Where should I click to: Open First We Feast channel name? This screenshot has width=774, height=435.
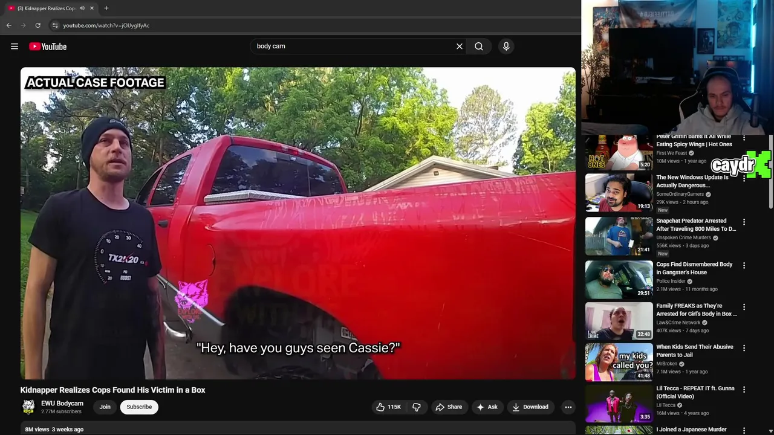[672, 153]
